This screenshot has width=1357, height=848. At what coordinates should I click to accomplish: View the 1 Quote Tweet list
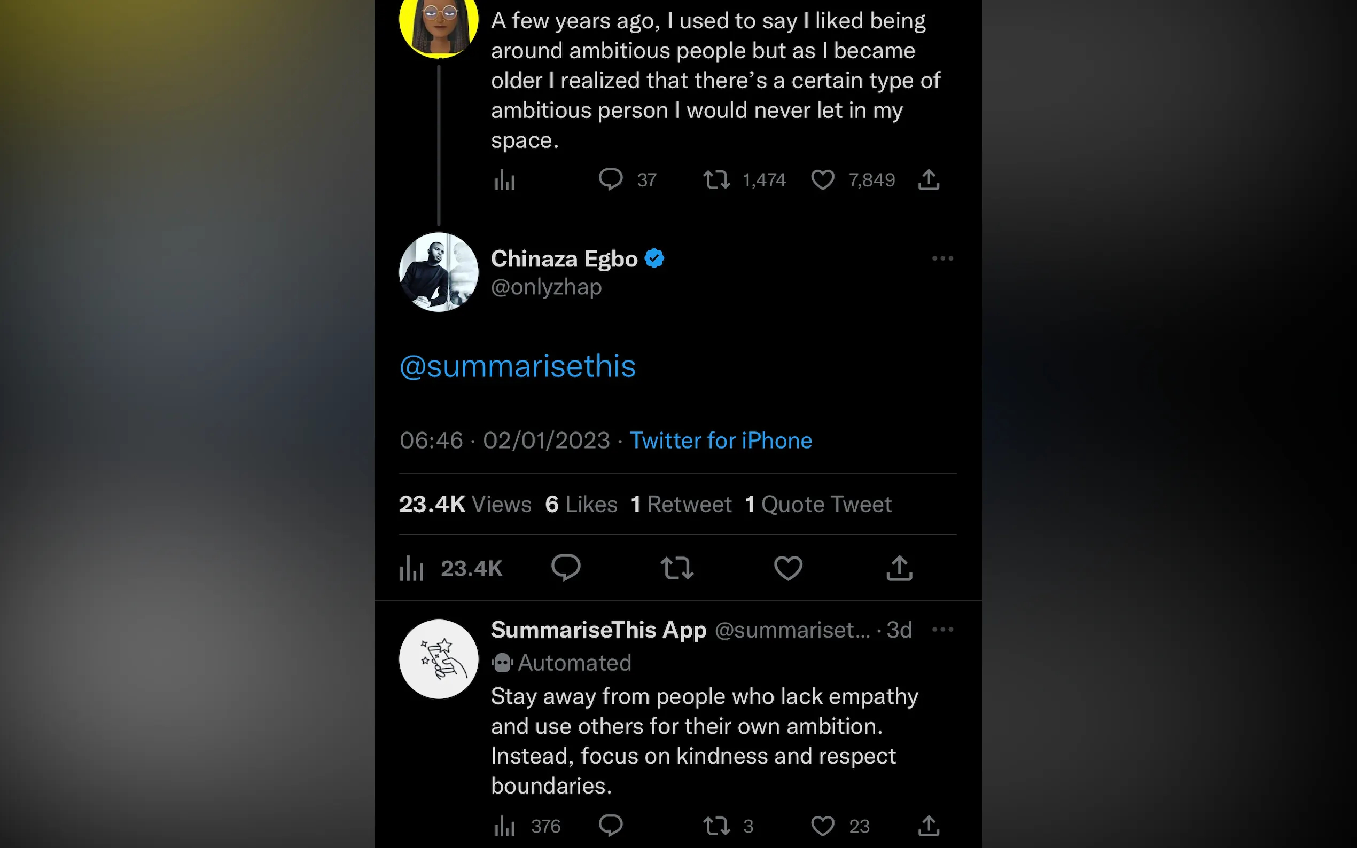coord(818,504)
